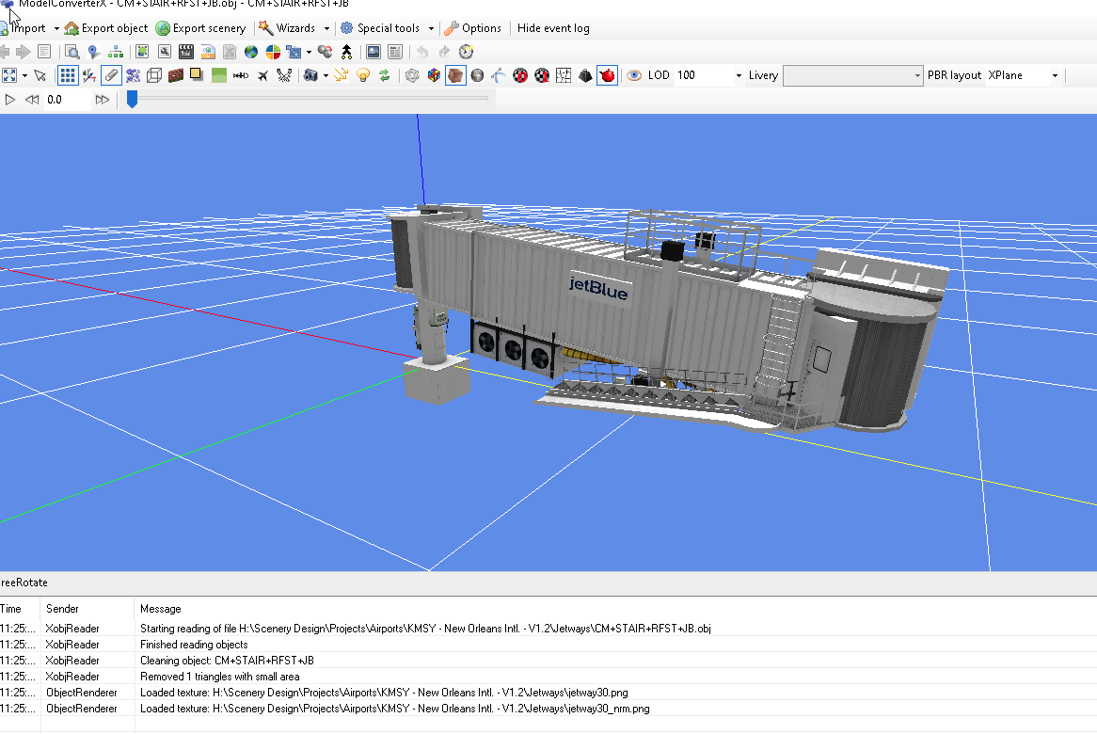Click the light bulb lighting icon
Screen dimensions: 1097x734
[x=362, y=75]
